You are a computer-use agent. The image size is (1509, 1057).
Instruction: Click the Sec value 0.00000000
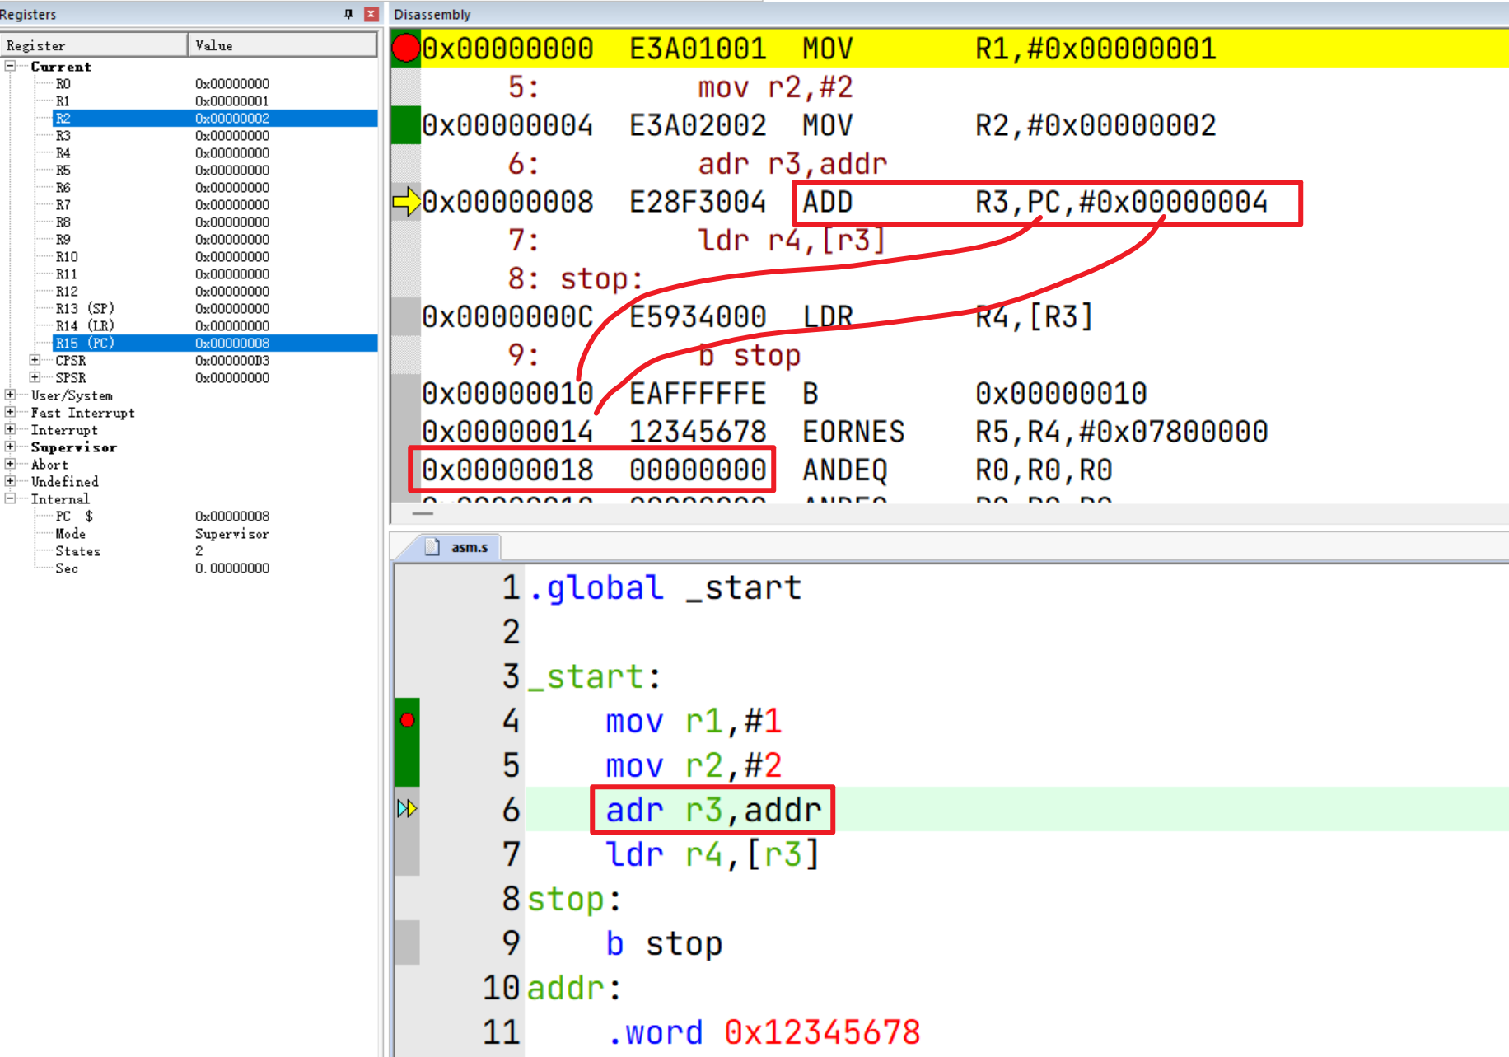pos(232,568)
